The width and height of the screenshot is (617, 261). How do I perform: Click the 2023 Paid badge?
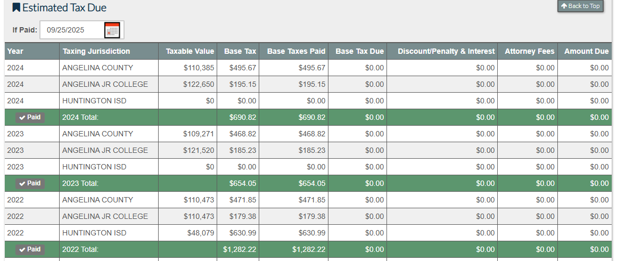tap(30, 183)
